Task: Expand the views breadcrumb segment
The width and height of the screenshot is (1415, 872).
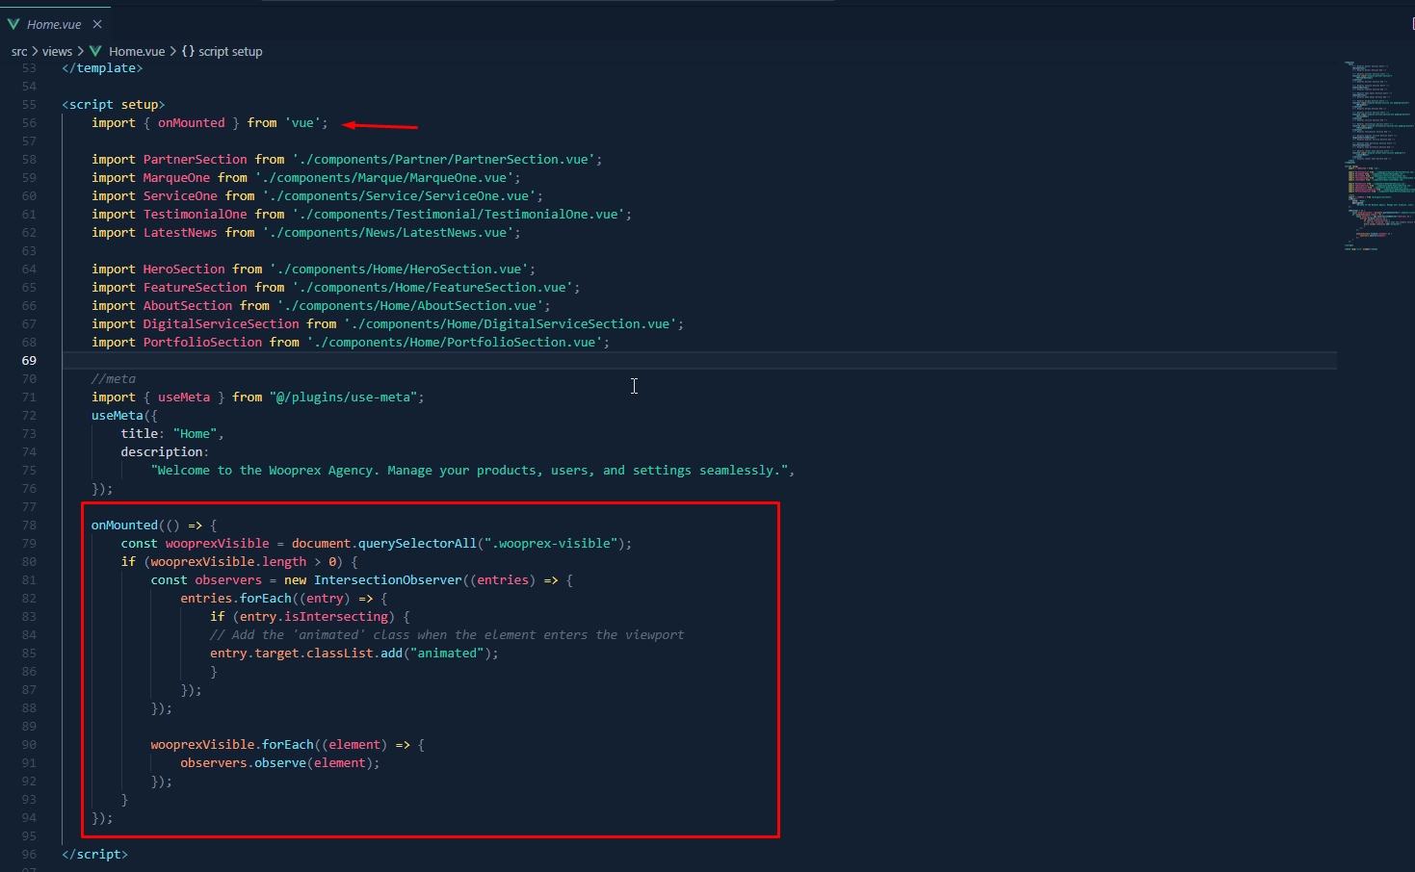Action: point(57,51)
